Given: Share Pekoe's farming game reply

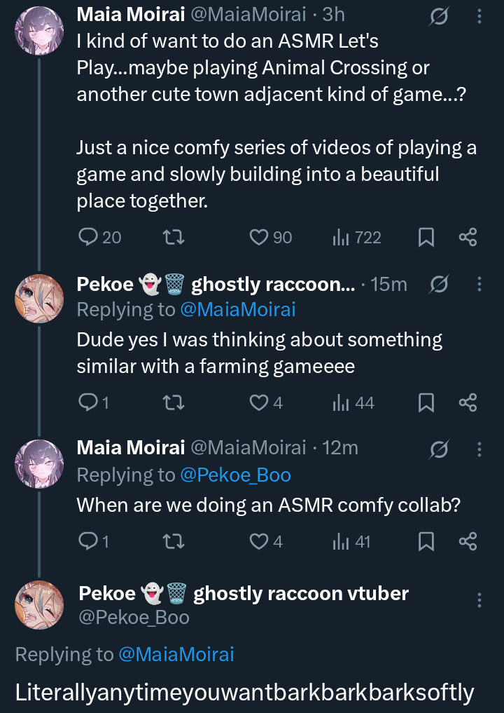Looking at the screenshot, I should (468, 402).
